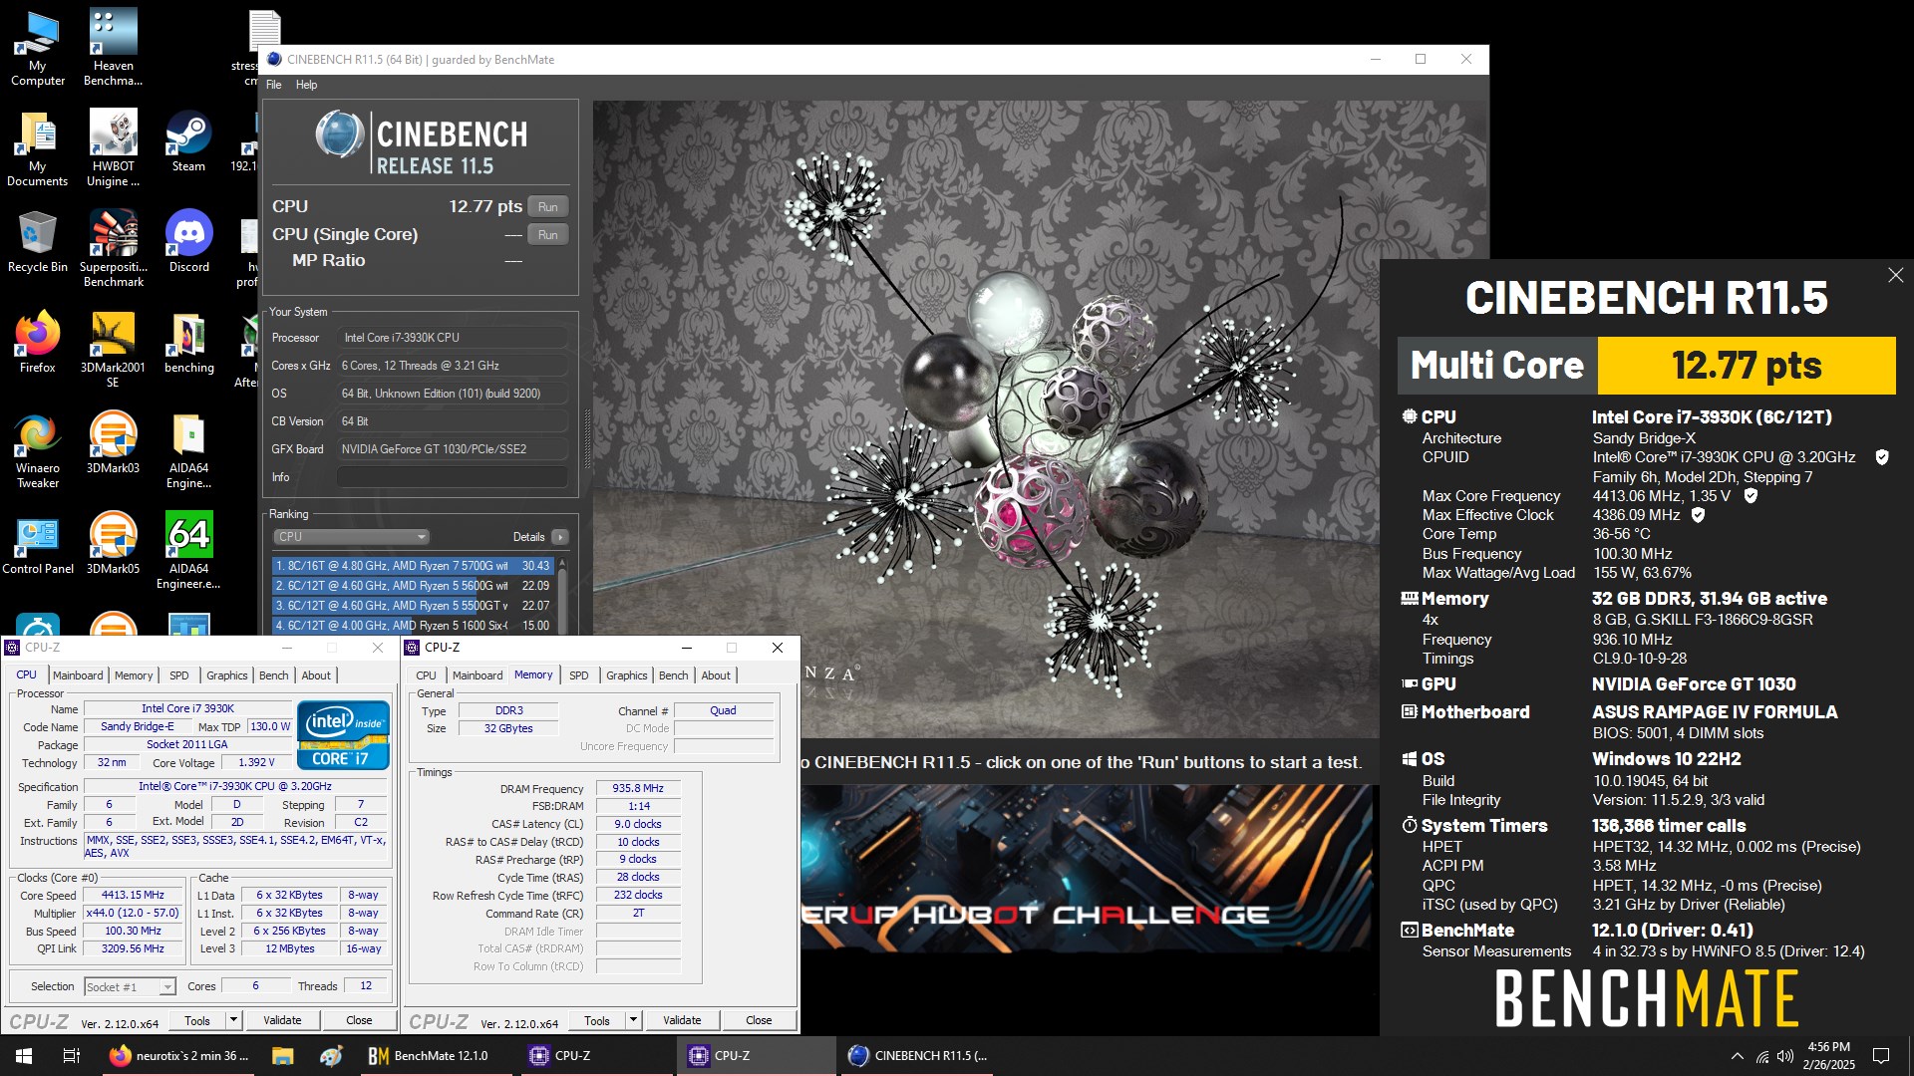Open the benching folder icon

coord(188,342)
